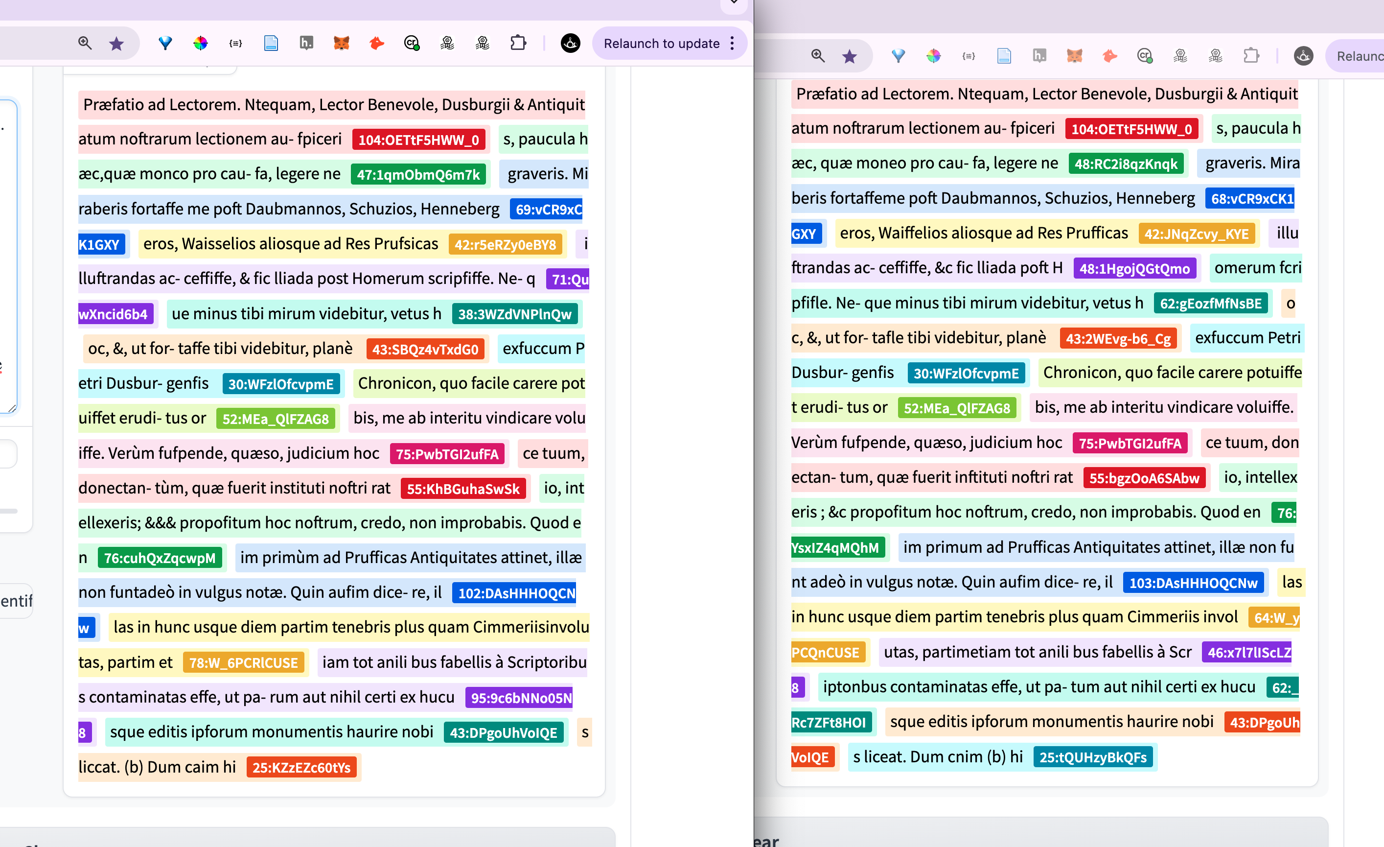Open the red bird extension in right window
The width and height of the screenshot is (1384, 847).
1110,56
